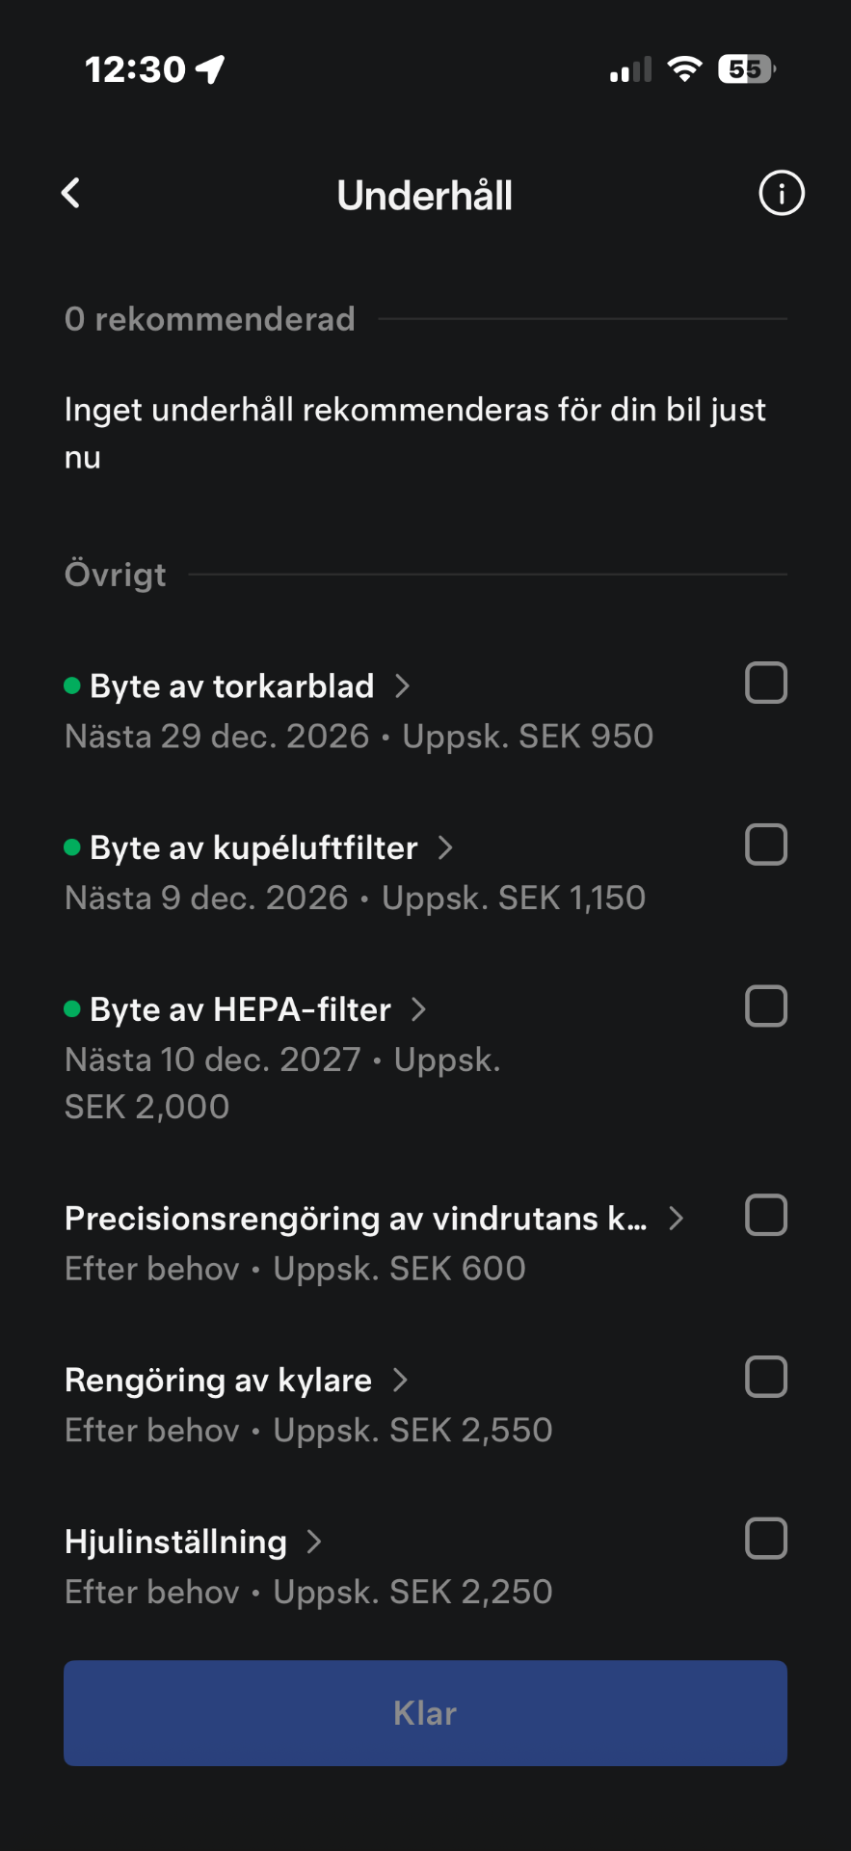Tap the Wi-Fi status icon
This screenshot has height=1851, width=851.
pos(684,69)
